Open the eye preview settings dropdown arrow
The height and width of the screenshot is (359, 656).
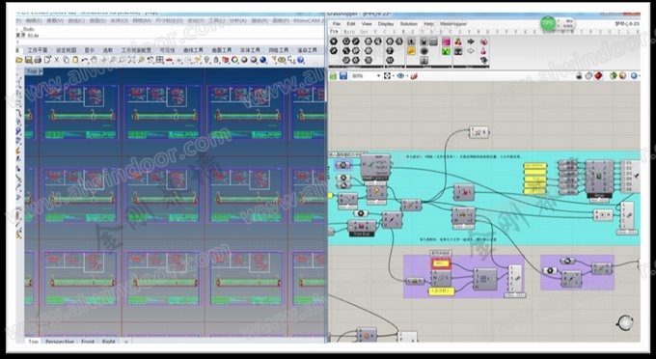(407, 76)
